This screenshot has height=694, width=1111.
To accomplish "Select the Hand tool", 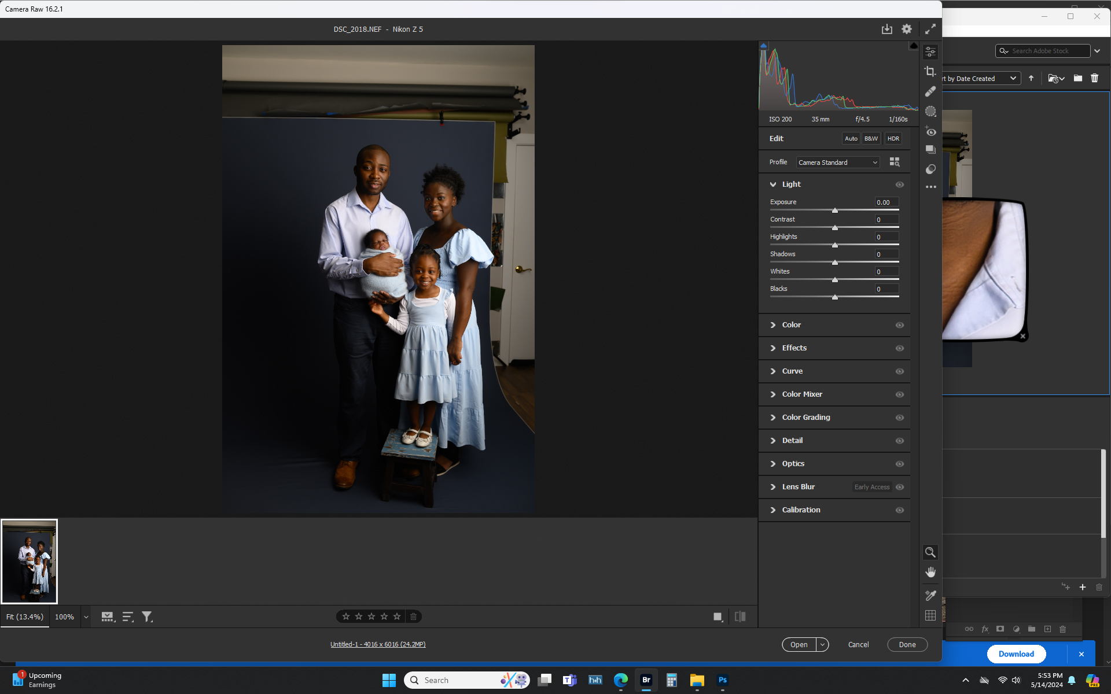I will coord(930,572).
